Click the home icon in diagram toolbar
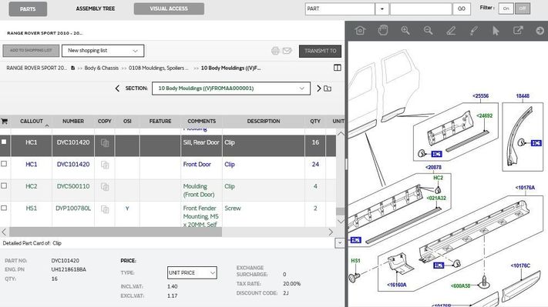 point(360,31)
